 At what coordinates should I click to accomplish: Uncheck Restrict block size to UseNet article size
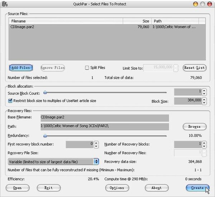tap(10, 101)
